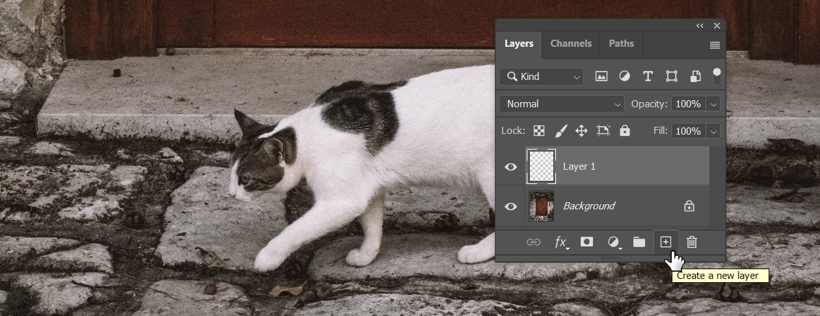Open the Layers panel menu
The width and height of the screenshot is (820, 316).
click(715, 45)
